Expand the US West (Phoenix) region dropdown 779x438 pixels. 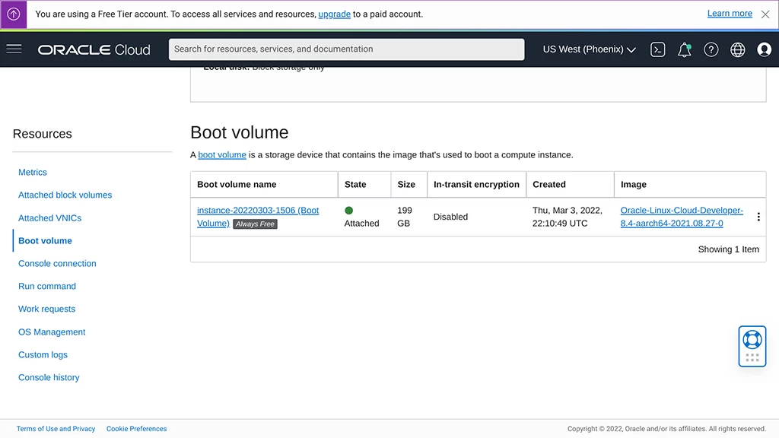click(x=589, y=49)
